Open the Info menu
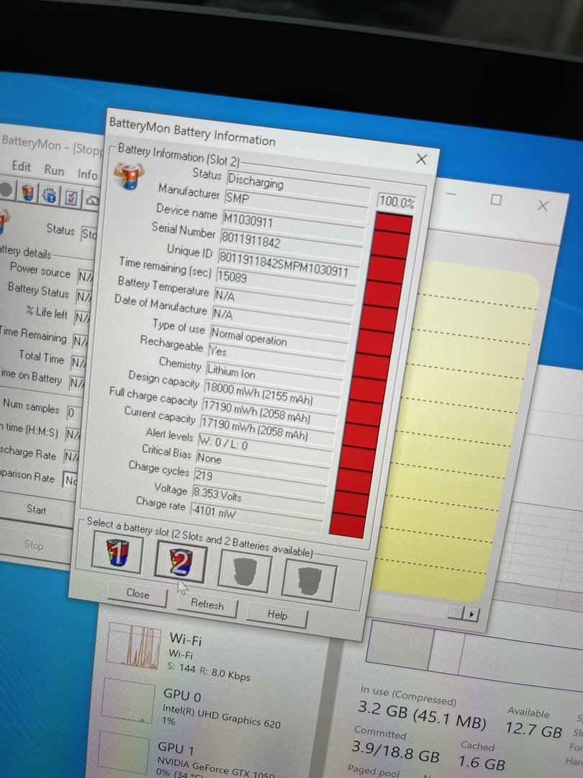Viewport: 583px width, 778px height. click(x=88, y=175)
